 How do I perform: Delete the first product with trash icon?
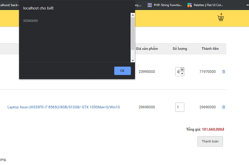click(223, 72)
